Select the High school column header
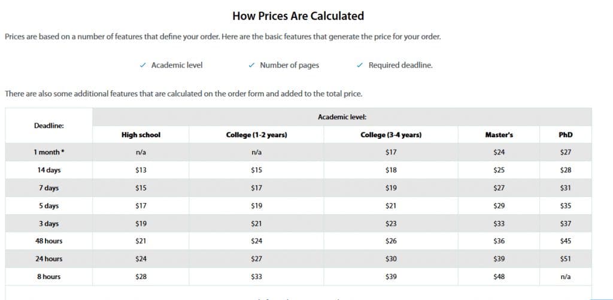This screenshot has height=300, width=613. [x=141, y=135]
